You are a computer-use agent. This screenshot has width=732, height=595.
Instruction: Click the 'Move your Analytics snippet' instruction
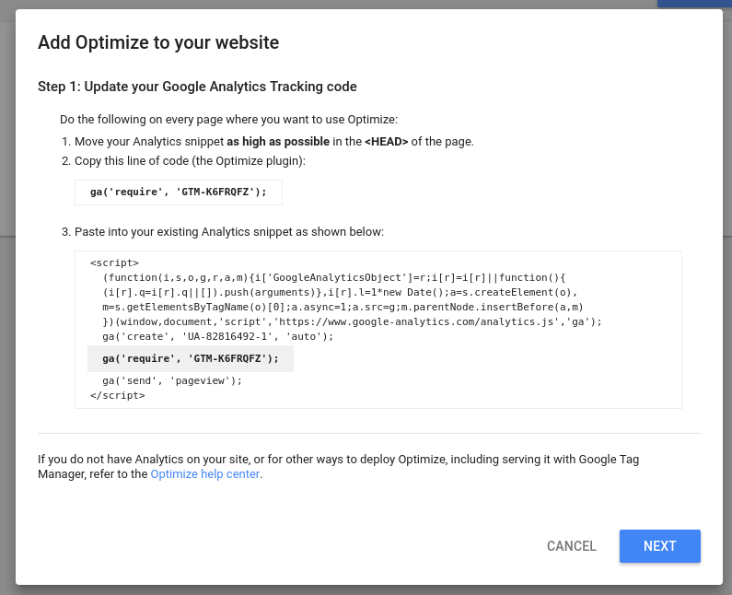(274, 142)
